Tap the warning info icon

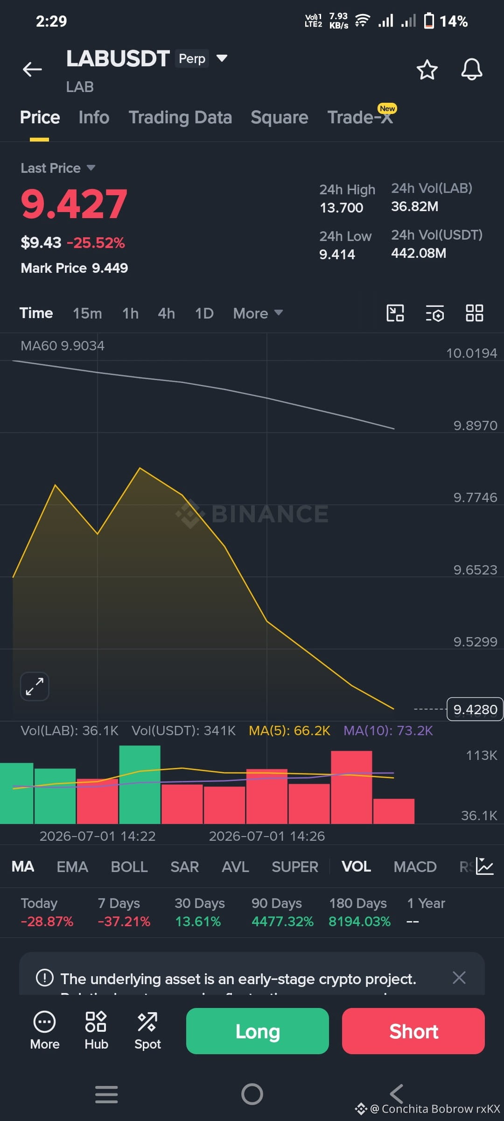click(45, 978)
